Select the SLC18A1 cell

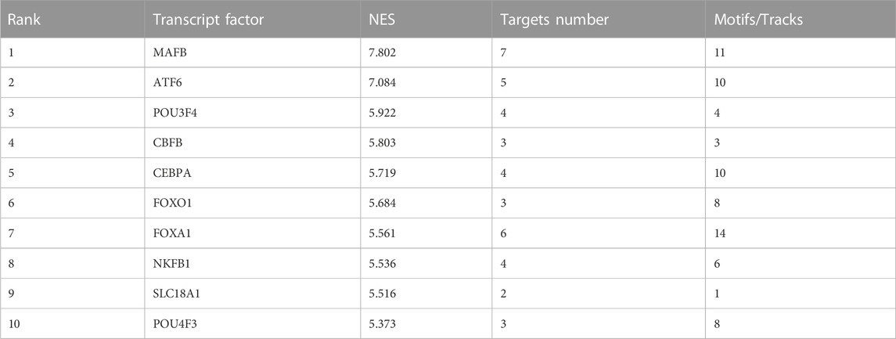tap(253, 294)
